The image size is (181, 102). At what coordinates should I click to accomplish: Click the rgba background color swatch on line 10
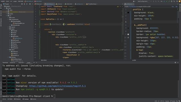point(128,37)
